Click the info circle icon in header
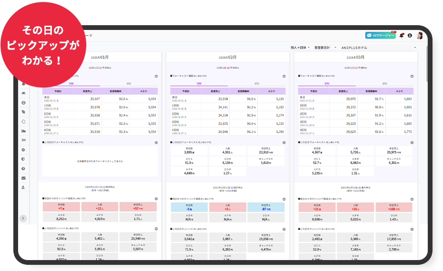The image size is (443, 271). coord(410,36)
